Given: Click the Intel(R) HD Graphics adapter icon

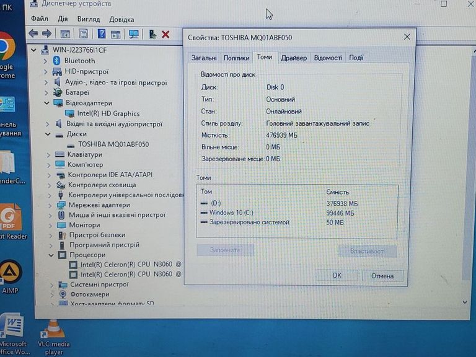Looking at the screenshot, I should click(69, 113).
